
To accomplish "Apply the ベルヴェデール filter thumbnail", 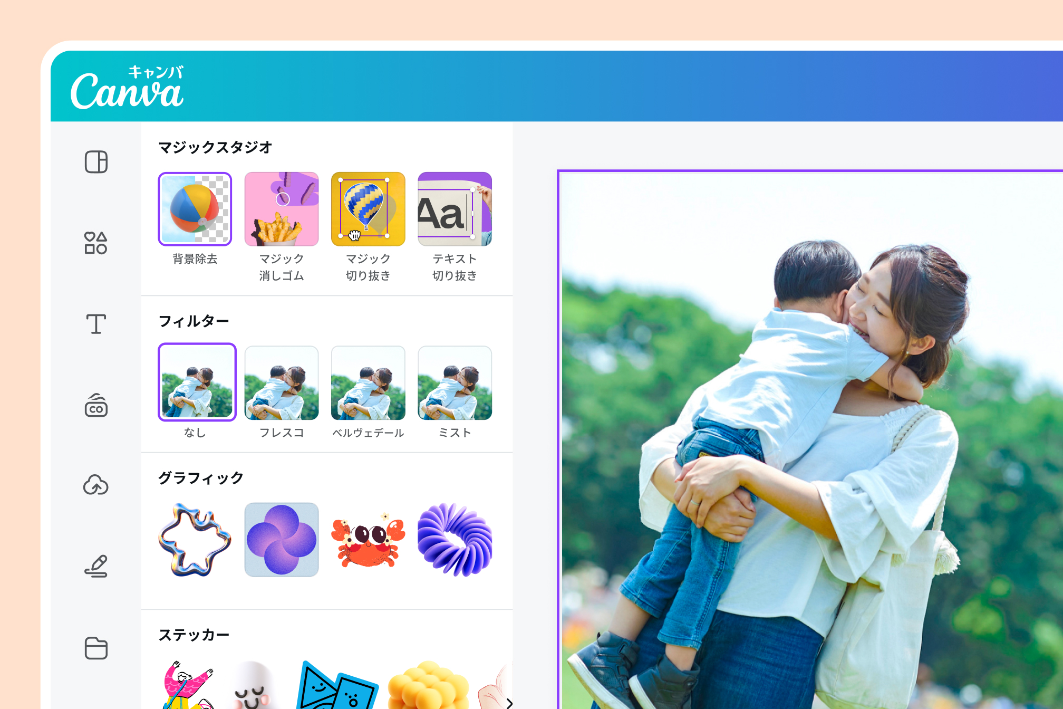I will (368, 383).
